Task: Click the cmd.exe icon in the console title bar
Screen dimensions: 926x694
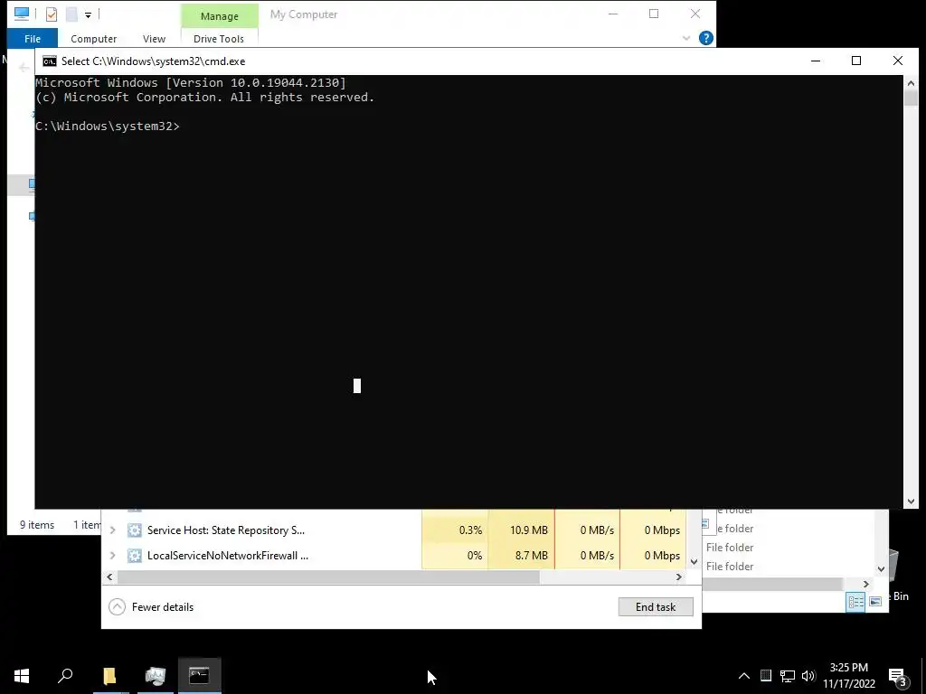Action: 50,61
